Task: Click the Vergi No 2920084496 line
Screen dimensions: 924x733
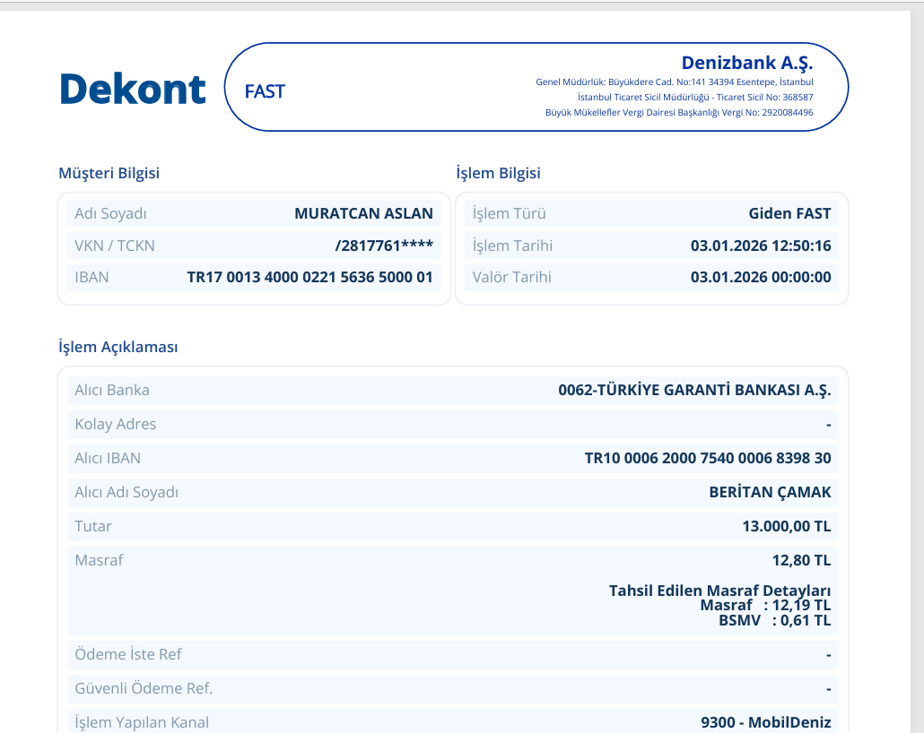Action: pos(679,112)
